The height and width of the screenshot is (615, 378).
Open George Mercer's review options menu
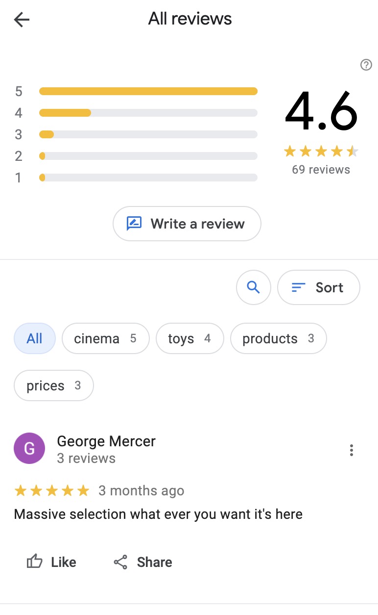point(352,450)
